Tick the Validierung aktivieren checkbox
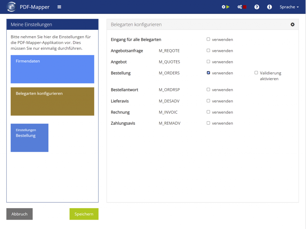 (x=256, y=73)
